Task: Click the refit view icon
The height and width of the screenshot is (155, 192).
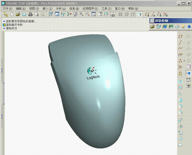Action: (x=94, y=14)
